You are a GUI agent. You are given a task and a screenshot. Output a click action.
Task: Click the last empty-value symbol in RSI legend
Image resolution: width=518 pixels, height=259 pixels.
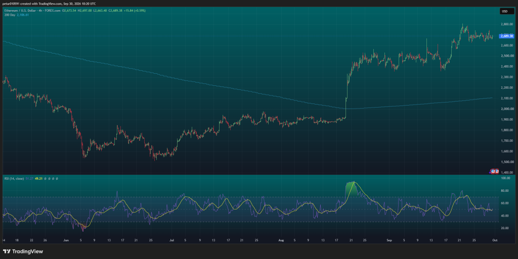tap(57, 179)
